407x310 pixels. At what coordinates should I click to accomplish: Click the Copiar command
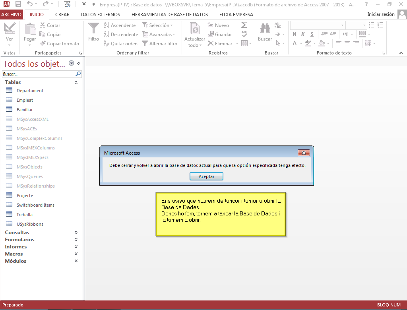[50, 34]
